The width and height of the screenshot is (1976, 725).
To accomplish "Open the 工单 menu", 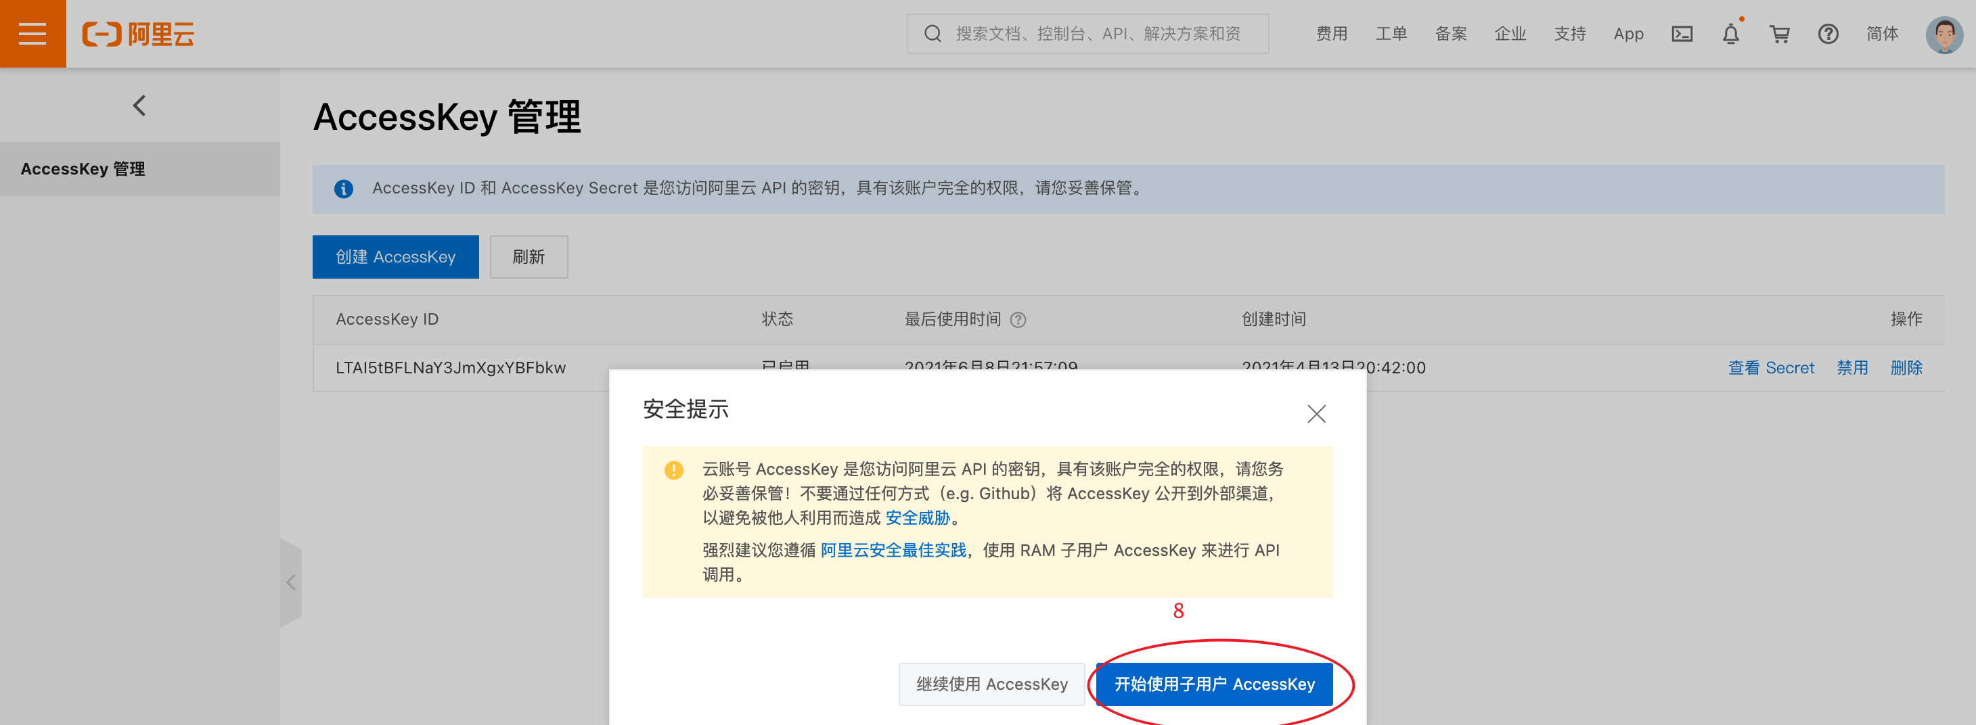I will click(1391, 34).
